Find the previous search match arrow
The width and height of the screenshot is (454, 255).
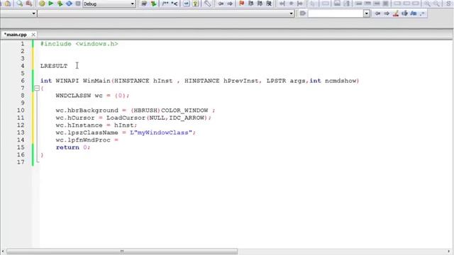pos(377,13)
